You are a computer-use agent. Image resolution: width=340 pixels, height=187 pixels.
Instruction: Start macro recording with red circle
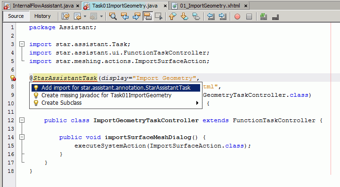pos(237,16)
